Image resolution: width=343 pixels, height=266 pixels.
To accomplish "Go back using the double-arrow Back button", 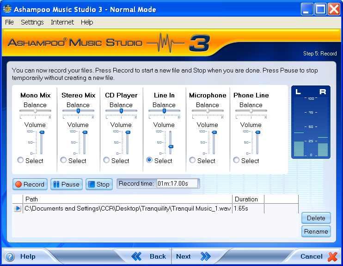I will point(137,256).
